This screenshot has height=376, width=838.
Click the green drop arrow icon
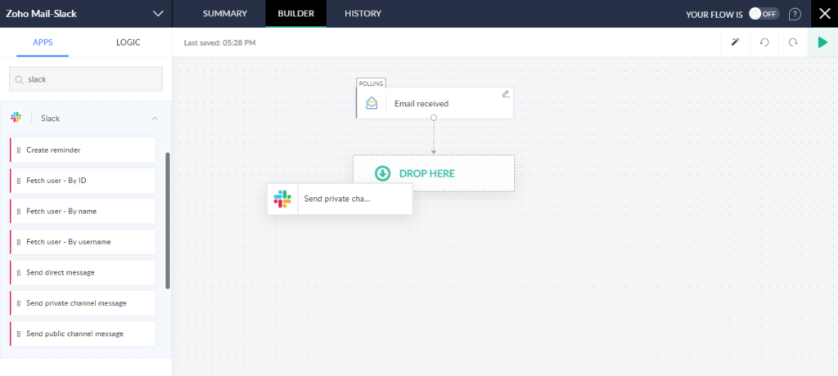[x=382, y=173]
